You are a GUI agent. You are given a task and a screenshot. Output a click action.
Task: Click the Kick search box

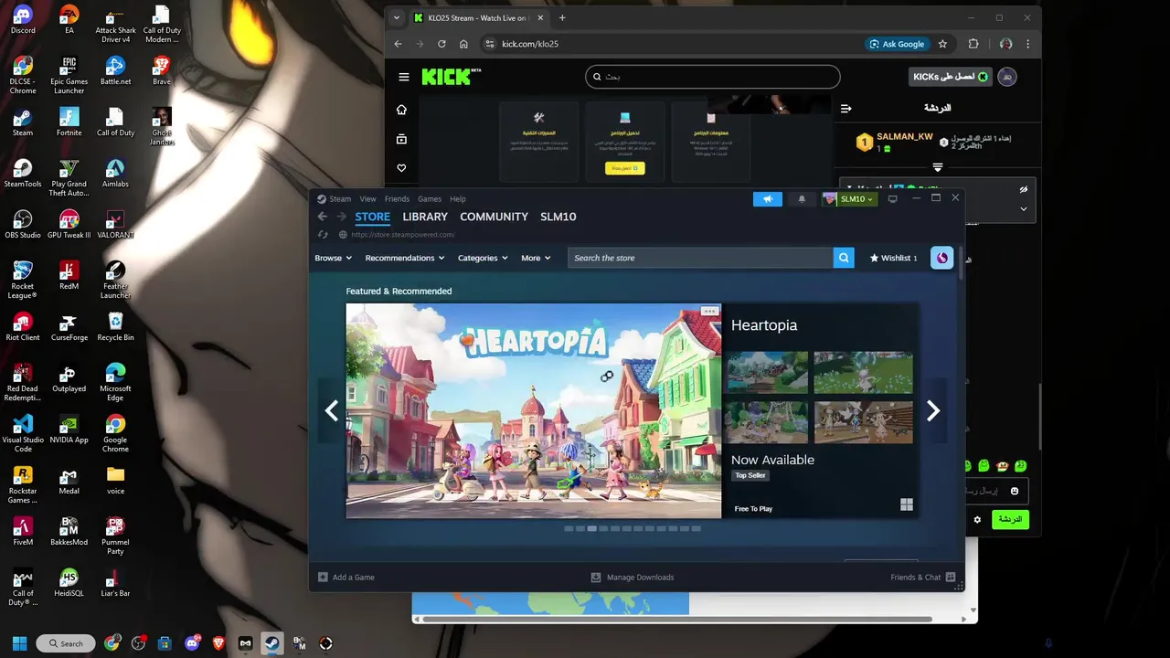tap(712, 77)
